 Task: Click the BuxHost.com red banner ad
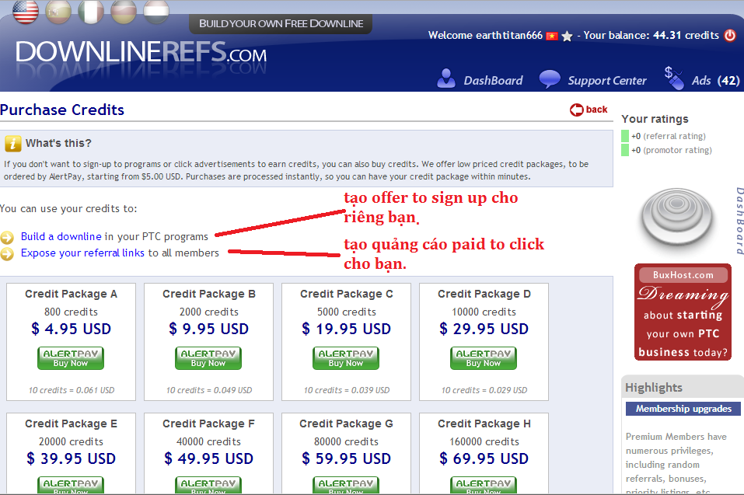coord(683,312)
